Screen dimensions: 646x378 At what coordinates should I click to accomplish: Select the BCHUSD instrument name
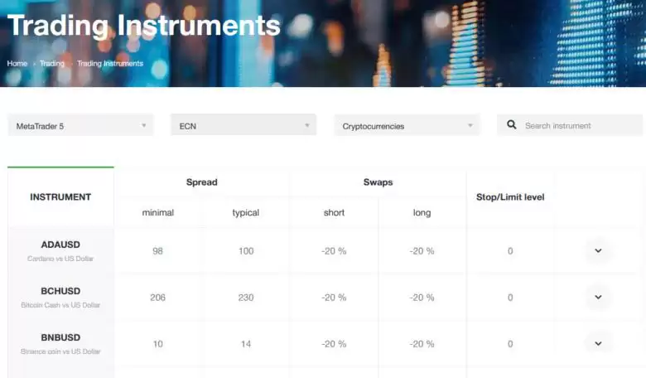60,291
